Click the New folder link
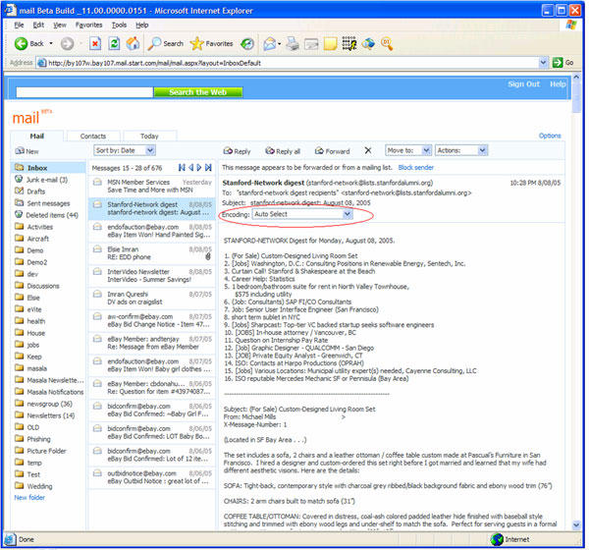Viewport: 589px width, 550px height. coord(29,497)
